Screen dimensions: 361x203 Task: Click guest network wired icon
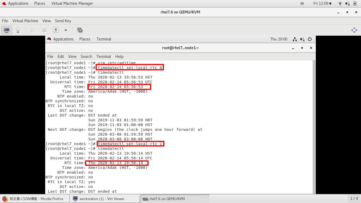(295, 39)
